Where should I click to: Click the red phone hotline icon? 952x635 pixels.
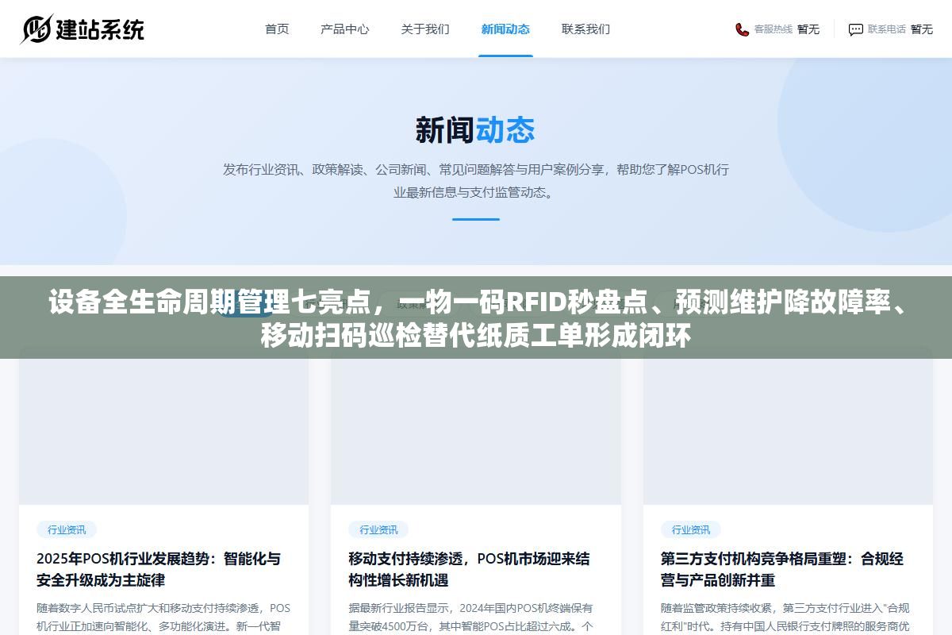tap(742, 29)
